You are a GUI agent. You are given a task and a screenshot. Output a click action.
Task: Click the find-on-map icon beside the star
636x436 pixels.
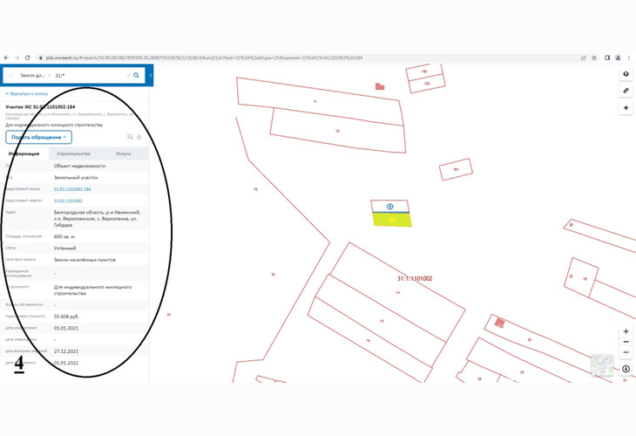click(130, 137)
